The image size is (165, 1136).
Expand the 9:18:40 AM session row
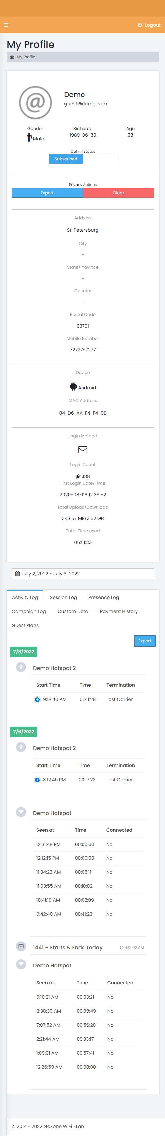(x=37, y=699)
